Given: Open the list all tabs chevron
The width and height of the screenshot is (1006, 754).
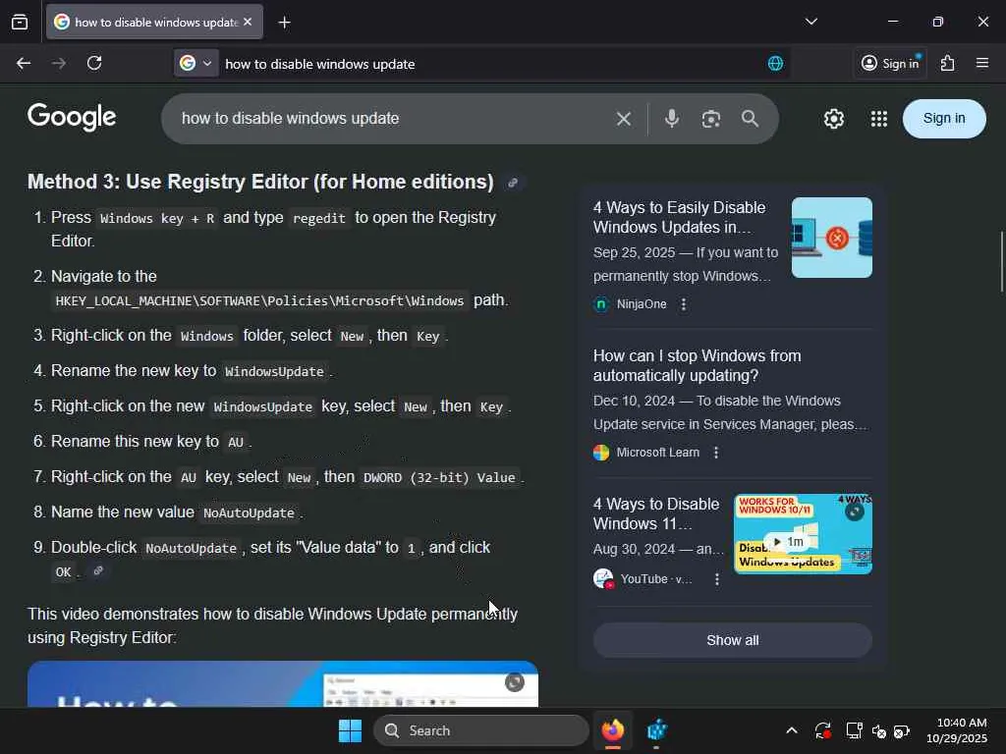Looking at the screenshot, I should [x=810, y=22].
